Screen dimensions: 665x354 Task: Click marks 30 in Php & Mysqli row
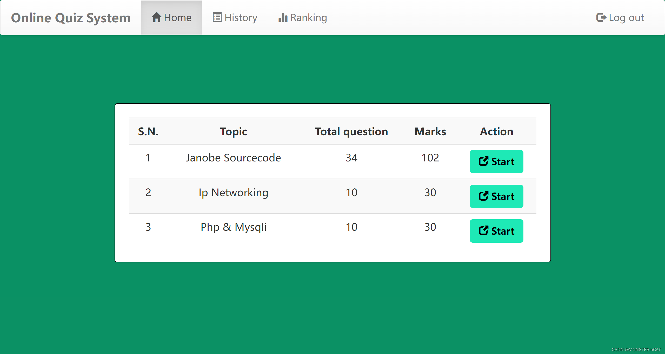(x=430, y=227)
